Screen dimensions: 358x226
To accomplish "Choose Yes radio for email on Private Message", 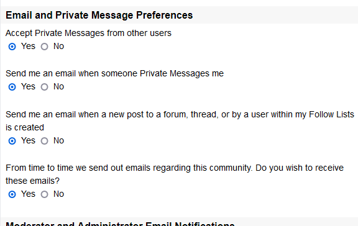I will [x=12, y=87].
